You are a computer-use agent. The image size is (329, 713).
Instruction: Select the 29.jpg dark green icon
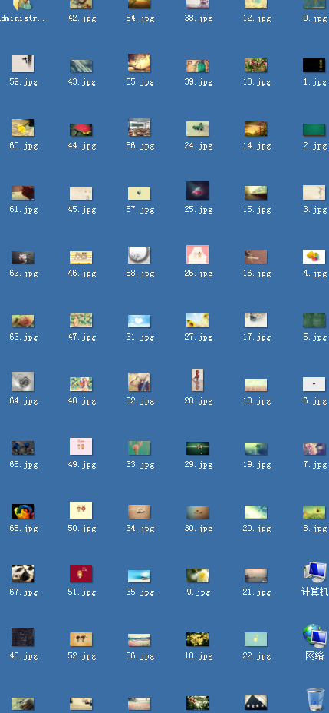coord(197,449)
